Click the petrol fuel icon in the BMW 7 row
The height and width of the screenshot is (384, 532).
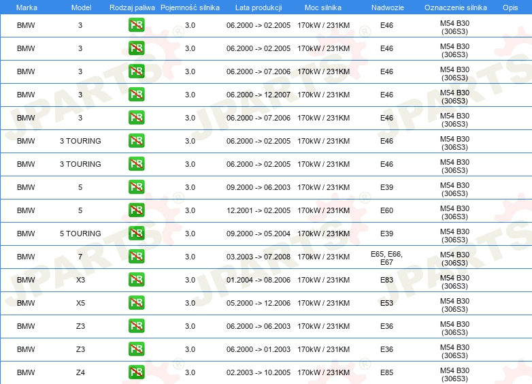click(136, 256)
